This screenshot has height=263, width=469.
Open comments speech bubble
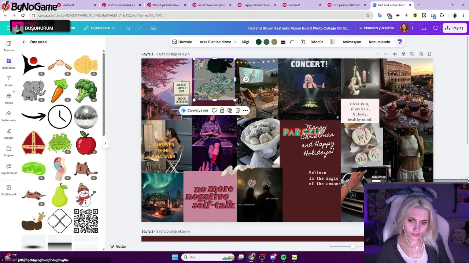[x=436, y=28]
